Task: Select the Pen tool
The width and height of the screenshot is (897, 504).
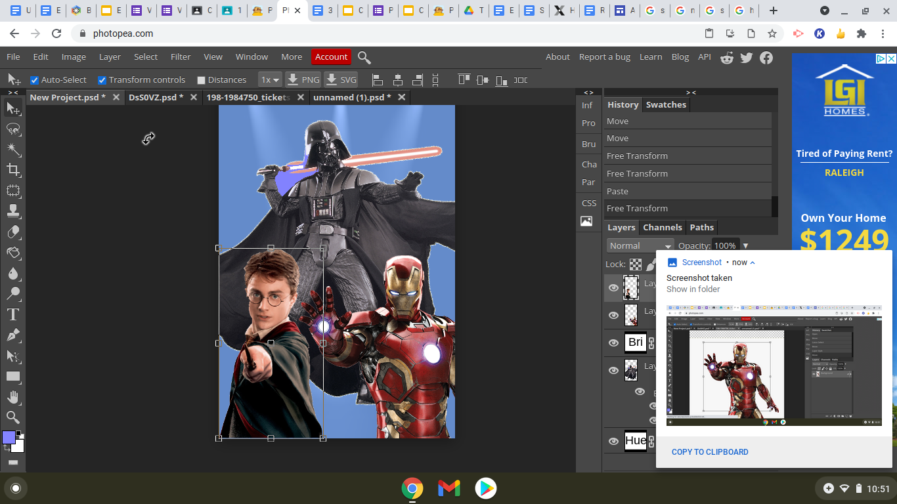Action: coord(13,335)
